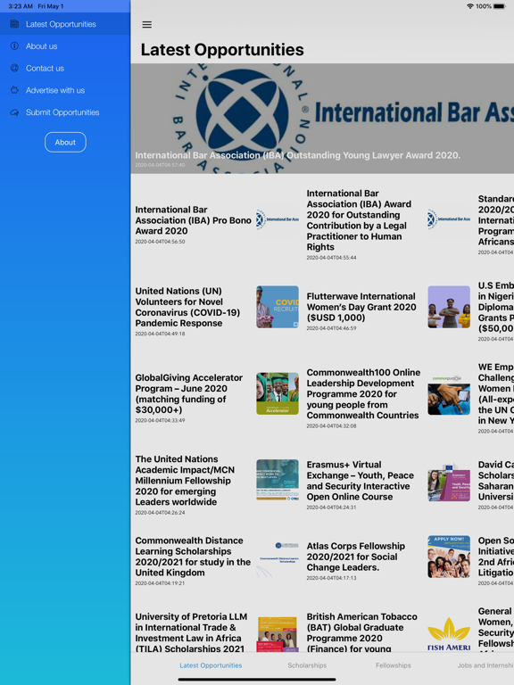Open British American Tobacco Global Graduate Programme
This screenshot has height=685, width=514.
pyautogui.click(x=362, y=632)
